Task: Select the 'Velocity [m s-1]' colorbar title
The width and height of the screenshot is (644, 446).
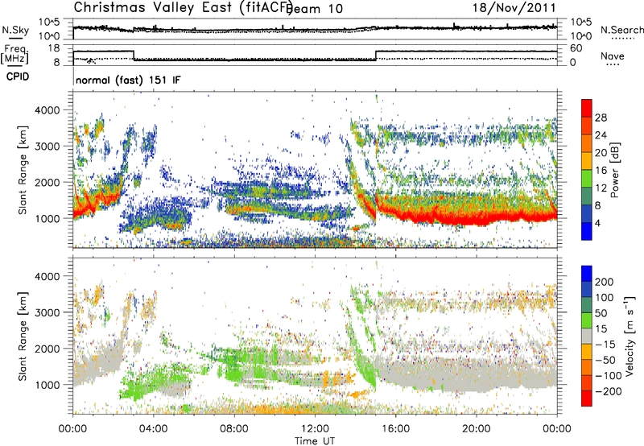Action: tap(630, 336)
